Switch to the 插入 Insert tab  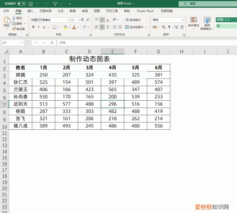30,11
